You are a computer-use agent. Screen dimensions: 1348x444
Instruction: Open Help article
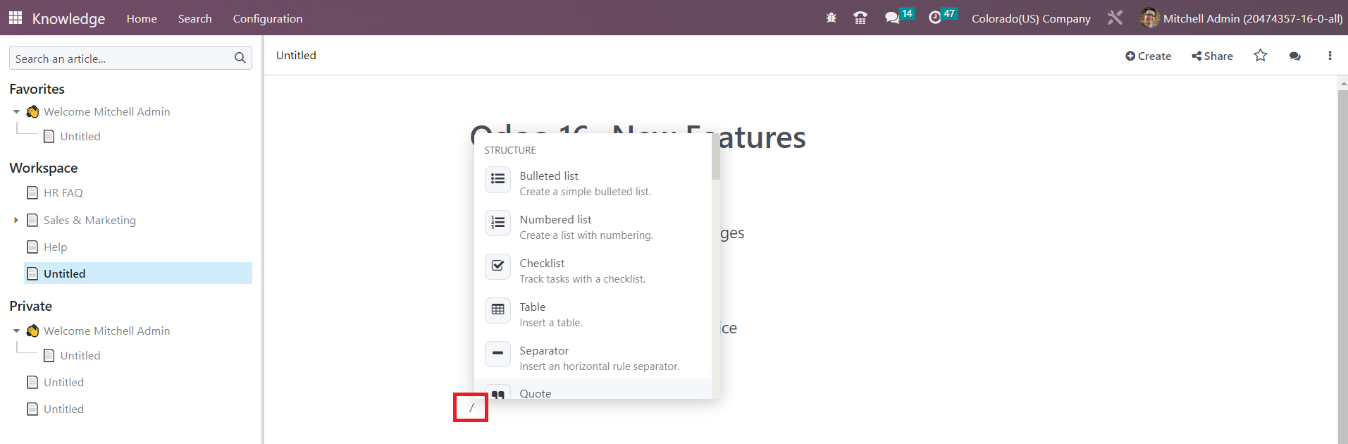pyautogui.click(x=55, y=247)
